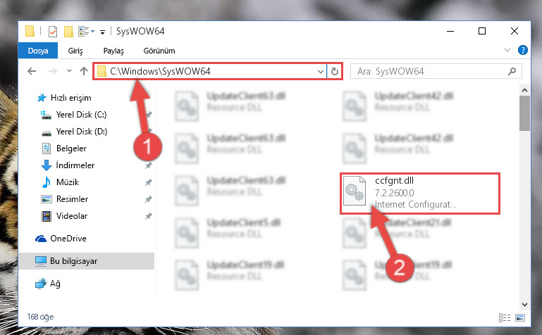Open recent locations dropdown arrow
542x335 pixels.
tap(69, 71)
